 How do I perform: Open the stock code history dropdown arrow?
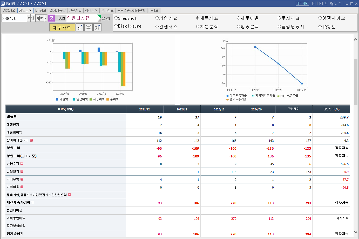pyautogui.click(x=29, y=18)
